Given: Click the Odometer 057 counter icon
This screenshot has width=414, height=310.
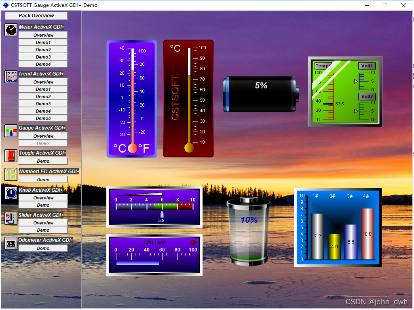Looking at the screenshot, I should 11,243.
